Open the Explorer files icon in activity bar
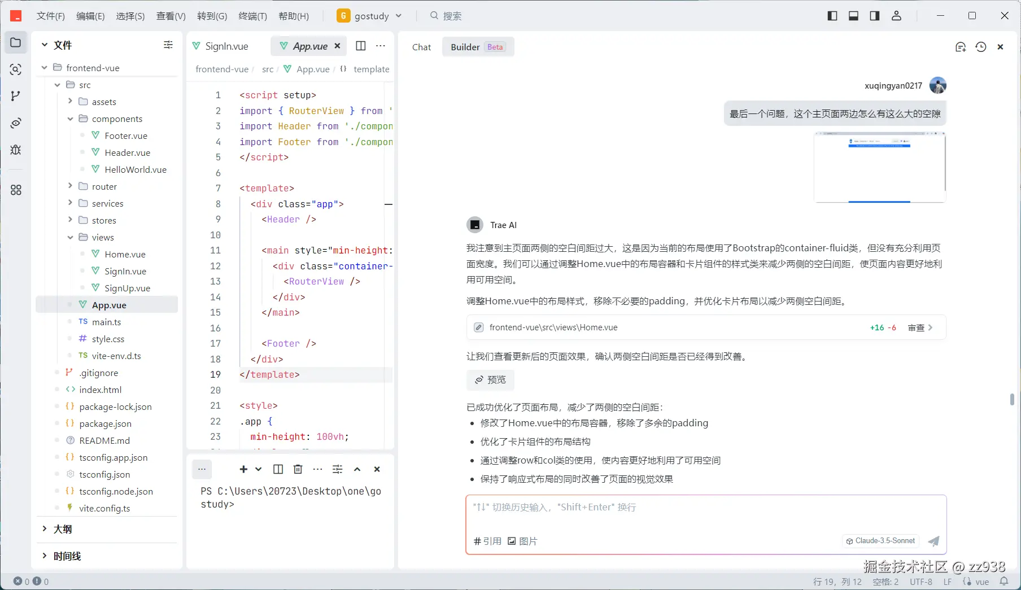This screenshot has width=1021, height=590. (16, 43)
